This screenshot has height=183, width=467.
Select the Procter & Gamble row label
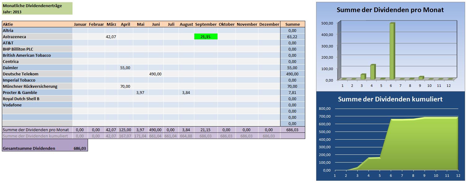[37, 92]
